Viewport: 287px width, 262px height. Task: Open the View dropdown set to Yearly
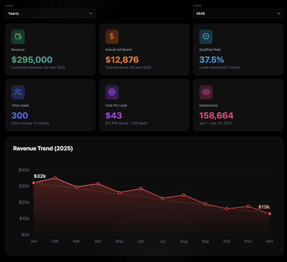tap(50, 13)
